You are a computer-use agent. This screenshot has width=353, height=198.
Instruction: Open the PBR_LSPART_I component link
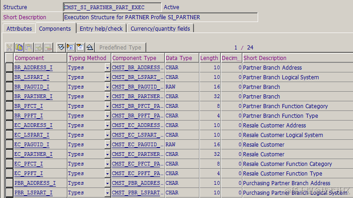[33, 192]
